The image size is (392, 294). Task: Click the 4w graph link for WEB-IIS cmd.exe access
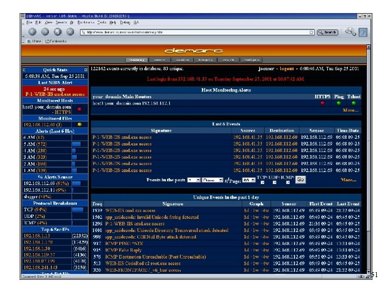pyautogui.click(x=266, y=211)
